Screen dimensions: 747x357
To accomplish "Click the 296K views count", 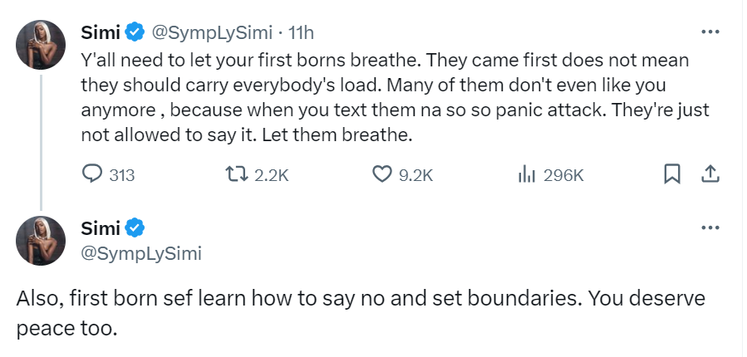I will click(563, 174).
